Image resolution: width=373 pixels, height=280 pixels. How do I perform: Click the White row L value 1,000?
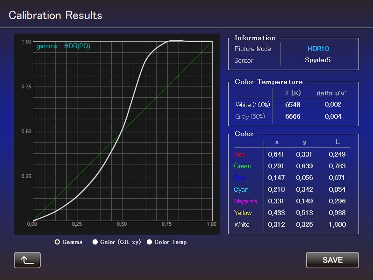337,224
